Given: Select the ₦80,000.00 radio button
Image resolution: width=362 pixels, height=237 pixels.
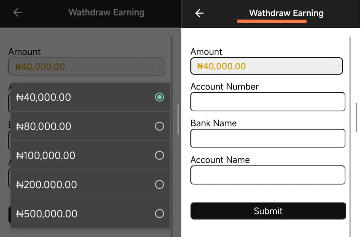Looking at the screenshot, I should (159, 126).
